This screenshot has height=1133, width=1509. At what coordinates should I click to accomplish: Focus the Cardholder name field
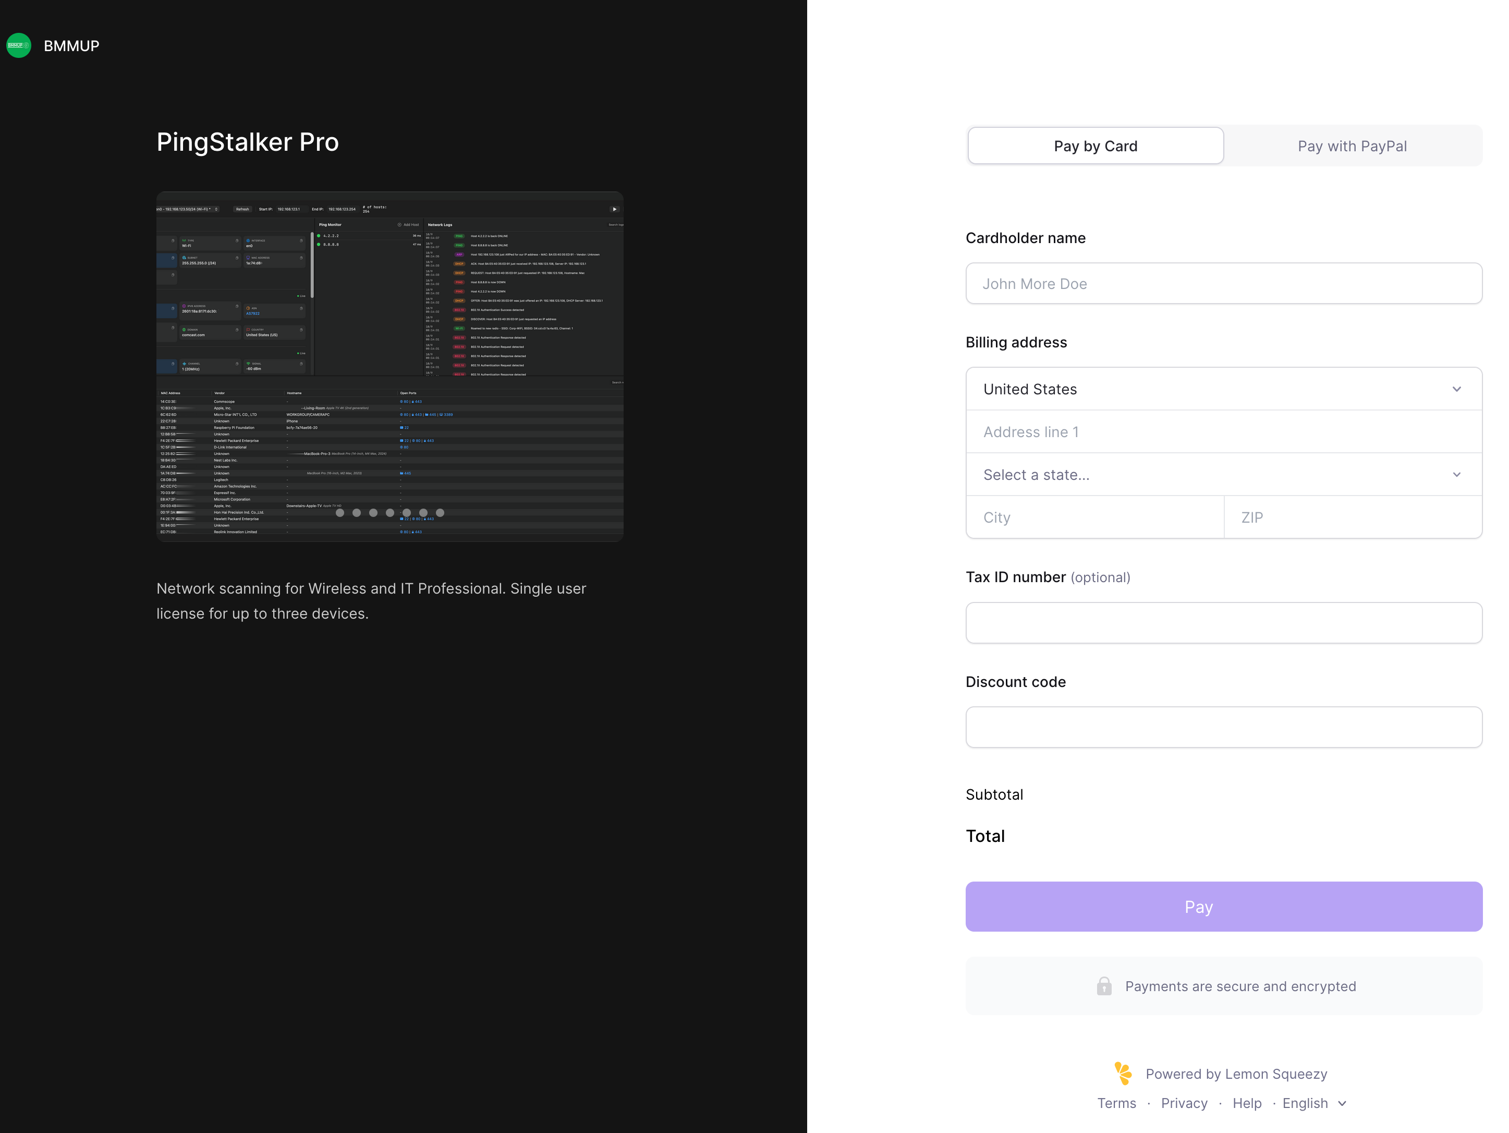coord(1223,284)
